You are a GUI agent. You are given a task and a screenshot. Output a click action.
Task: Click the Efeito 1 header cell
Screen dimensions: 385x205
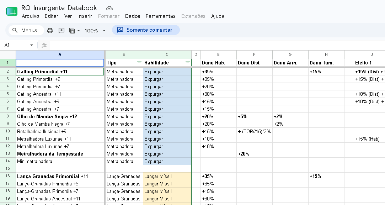pyautogui.click(x=369, y=63)
